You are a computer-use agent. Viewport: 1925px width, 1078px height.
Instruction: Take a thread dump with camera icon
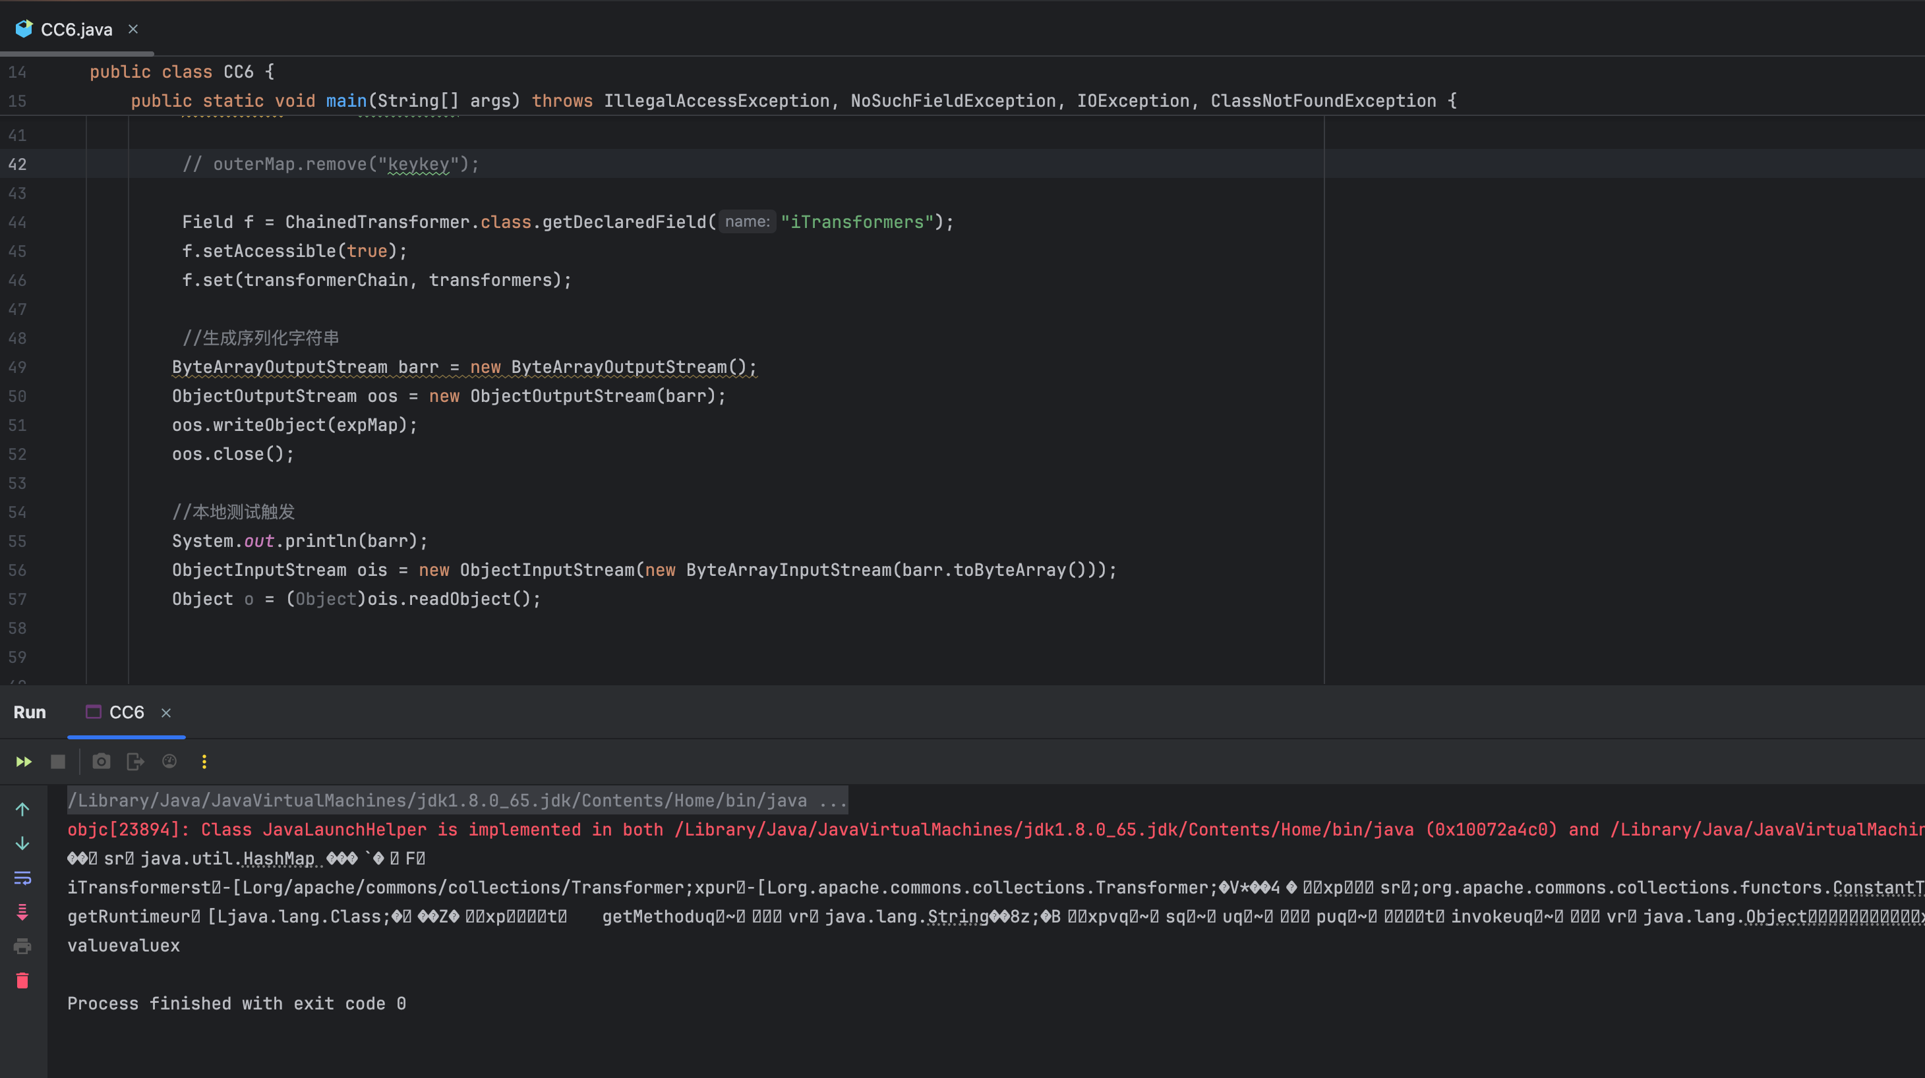[101, 761]
